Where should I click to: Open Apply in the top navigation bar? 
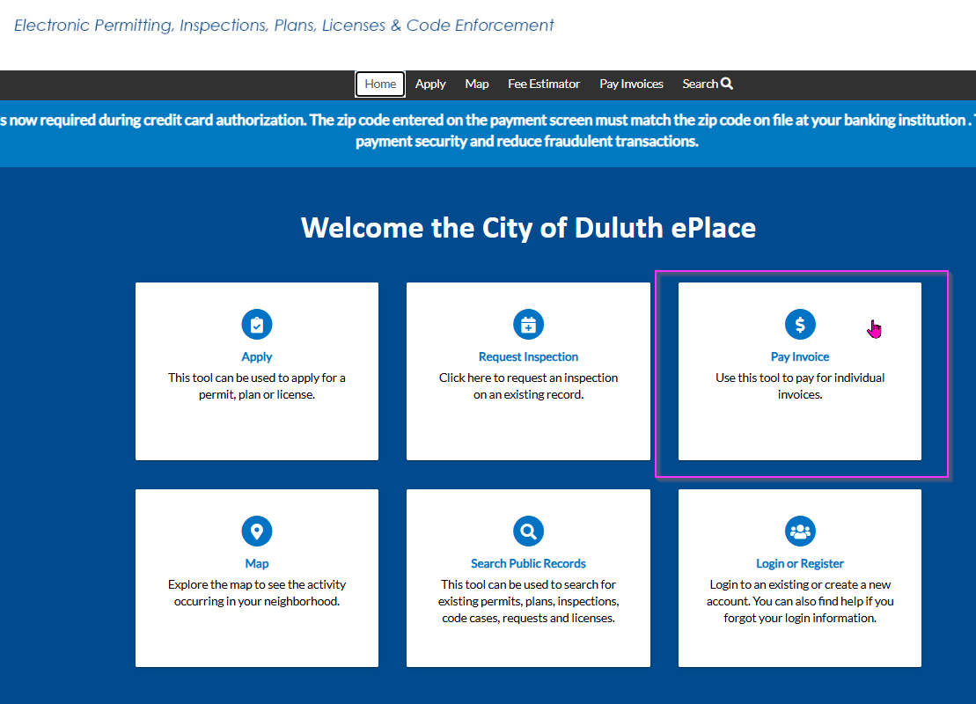point(430,84)
